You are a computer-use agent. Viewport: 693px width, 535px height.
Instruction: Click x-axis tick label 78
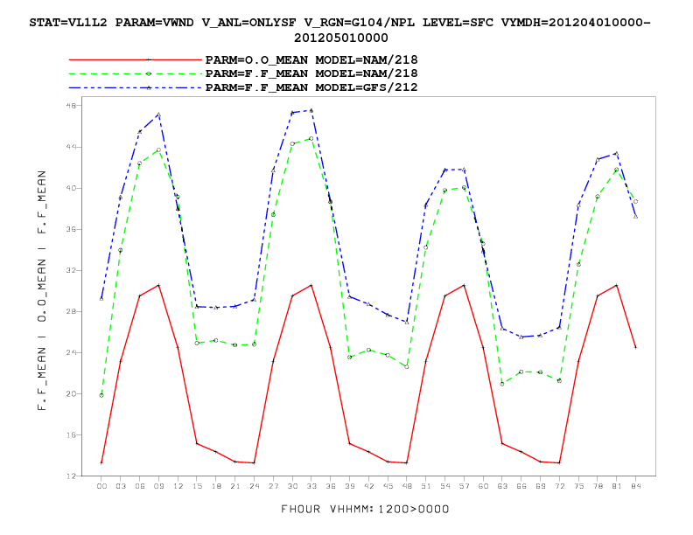[x=598, y=486]
